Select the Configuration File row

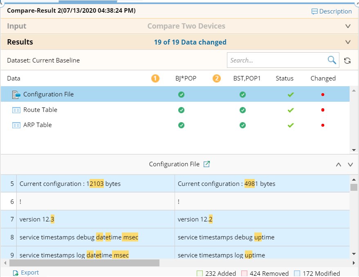[48, 94]
